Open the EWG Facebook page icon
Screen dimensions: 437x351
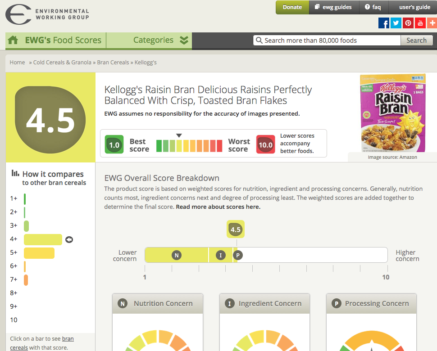click(x=384, y=23)
